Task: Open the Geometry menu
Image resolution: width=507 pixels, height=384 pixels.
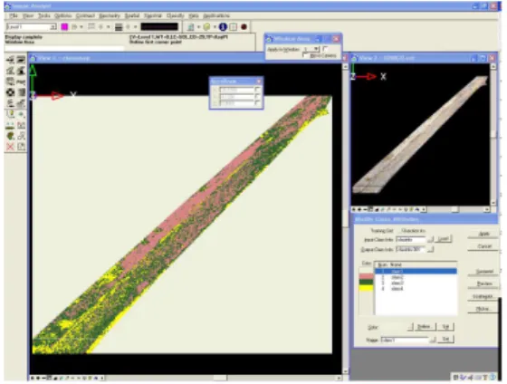Action: tap(110, 15)
